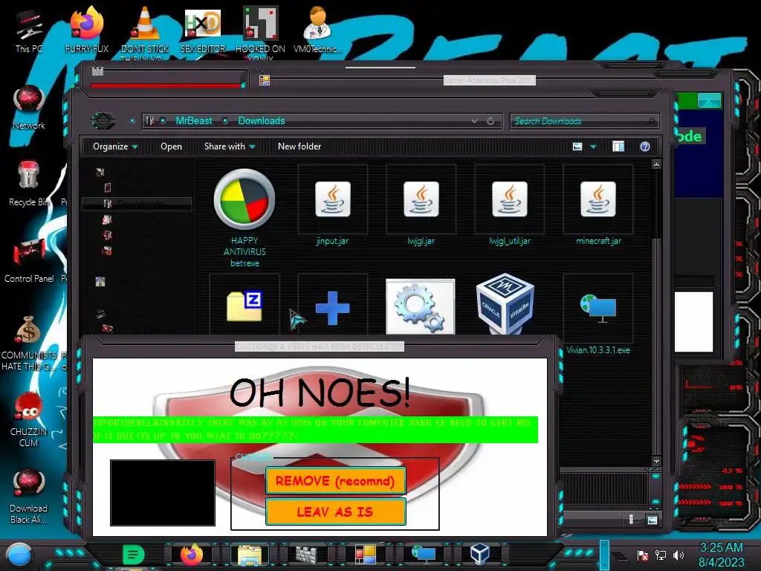Open green notes app on taskbar

tap(133, 555)
